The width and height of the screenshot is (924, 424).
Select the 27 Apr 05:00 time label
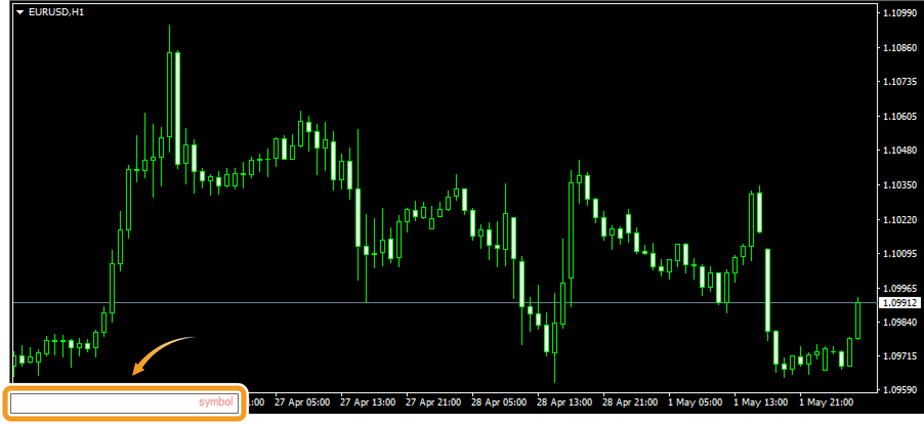coord(302,402)
